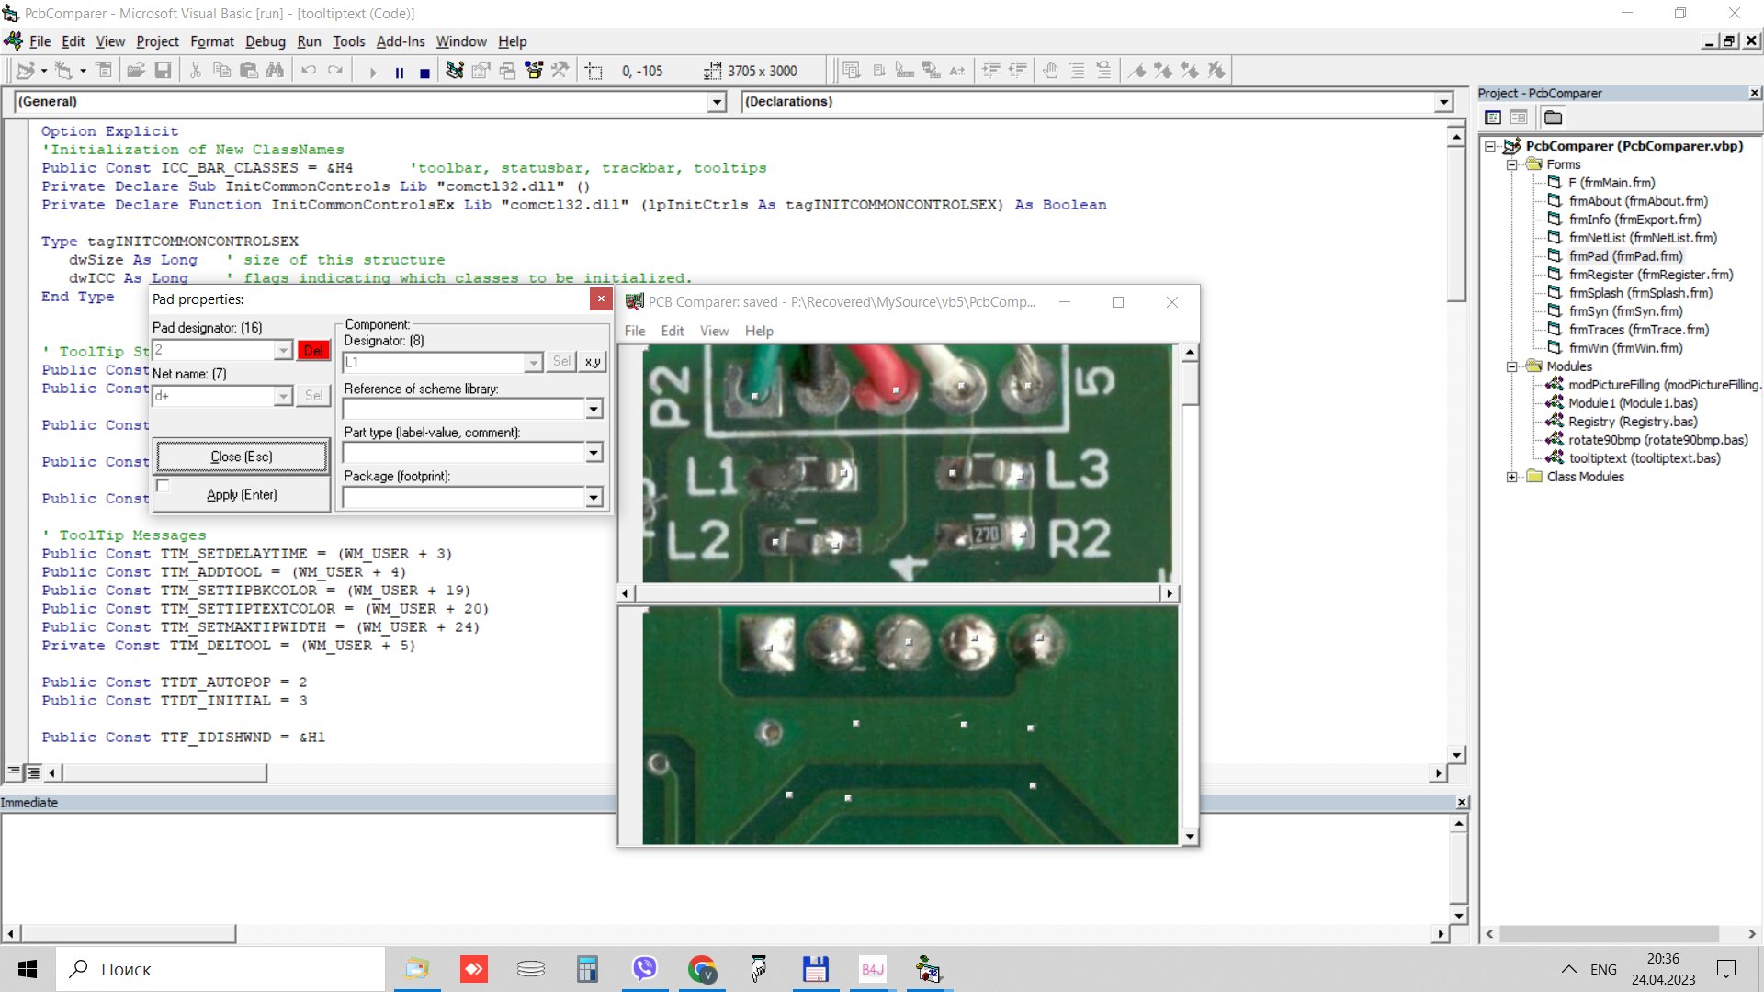The image size is (1764, 992).
Task: Open Viber from the taskbar
Action: (645, 969)
